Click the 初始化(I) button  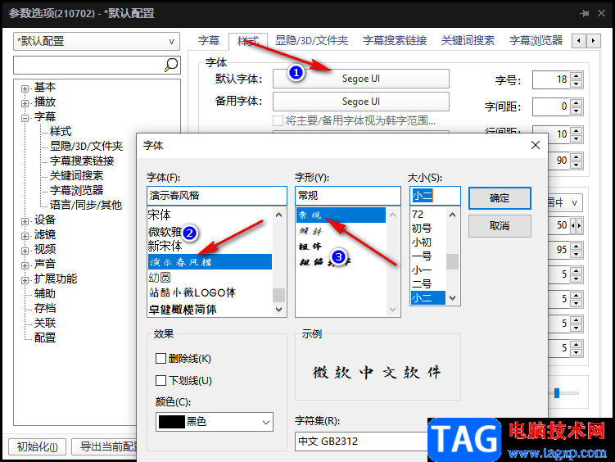coord(38,446)
